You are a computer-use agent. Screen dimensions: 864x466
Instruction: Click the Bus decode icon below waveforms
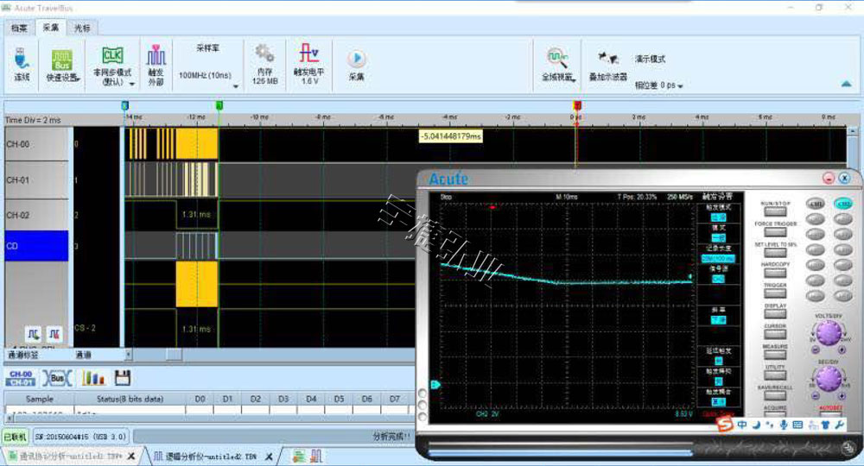(57, 378)
